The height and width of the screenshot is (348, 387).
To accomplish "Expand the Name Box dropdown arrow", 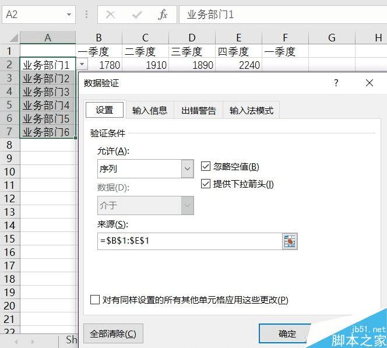I will point(69,15).
